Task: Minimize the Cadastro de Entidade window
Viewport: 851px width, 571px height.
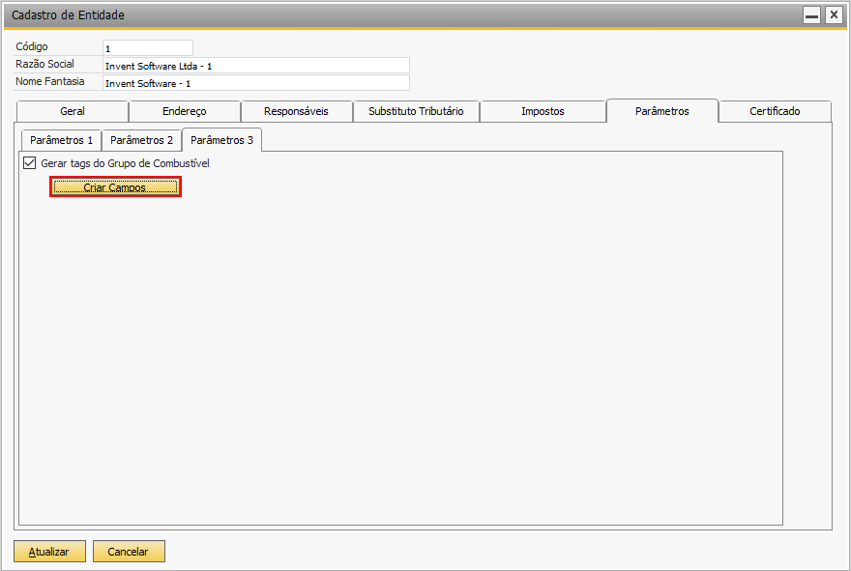Action: [x=812, y=15]
